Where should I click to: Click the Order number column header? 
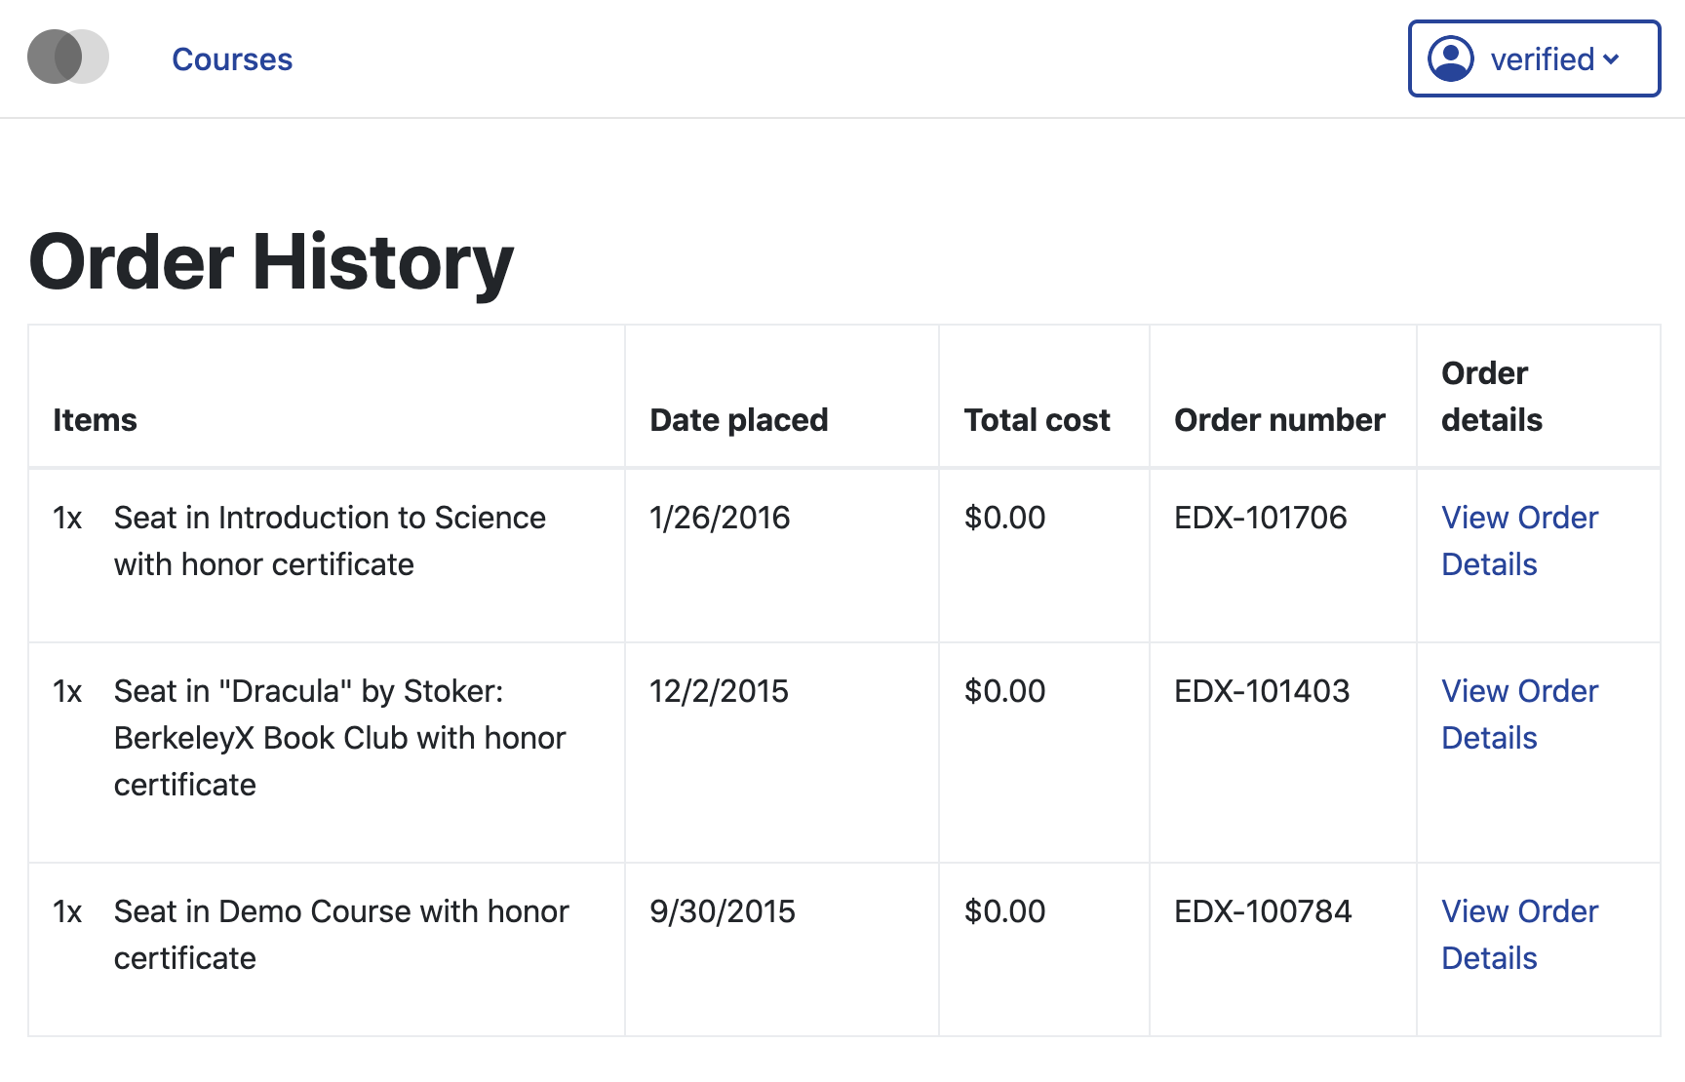pyautogui.click(x=1278, y=420)
